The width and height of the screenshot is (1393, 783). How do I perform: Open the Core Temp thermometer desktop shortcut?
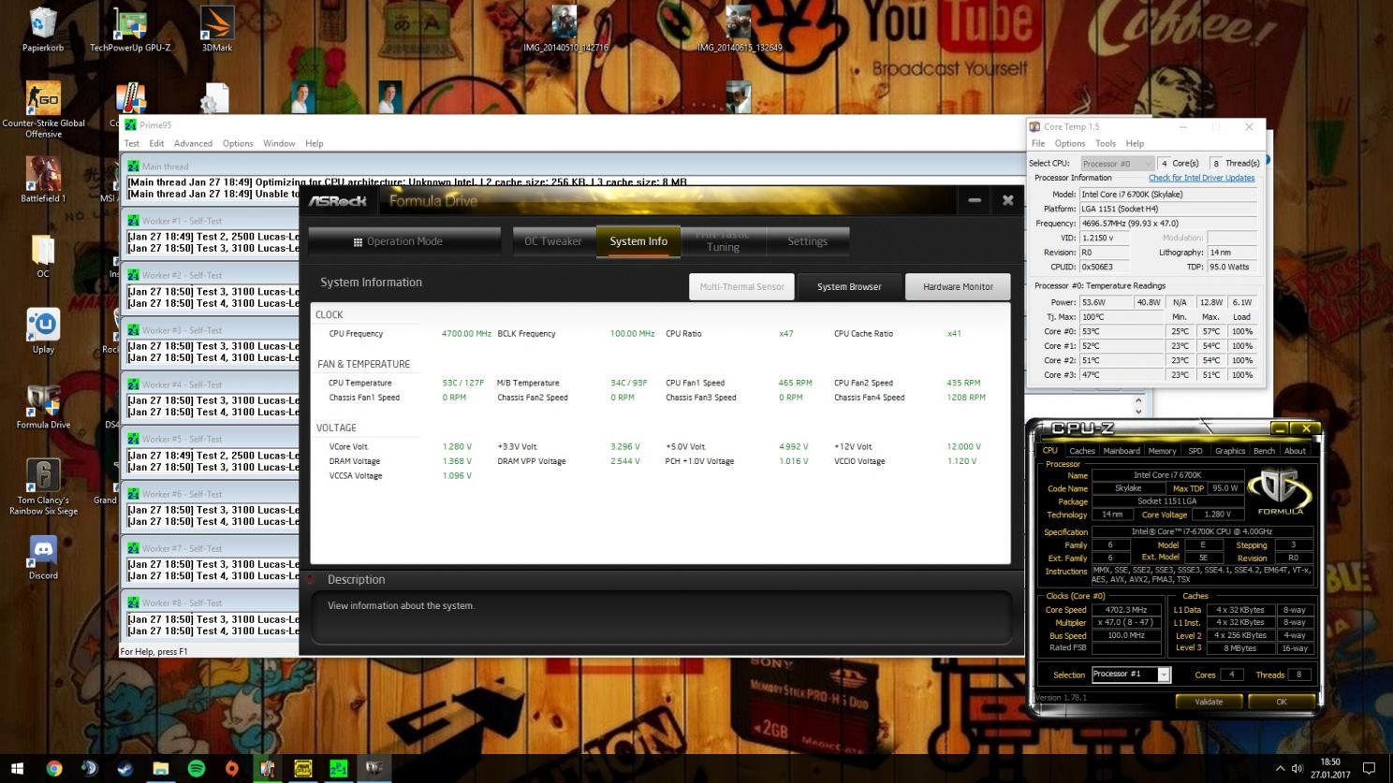131,98
